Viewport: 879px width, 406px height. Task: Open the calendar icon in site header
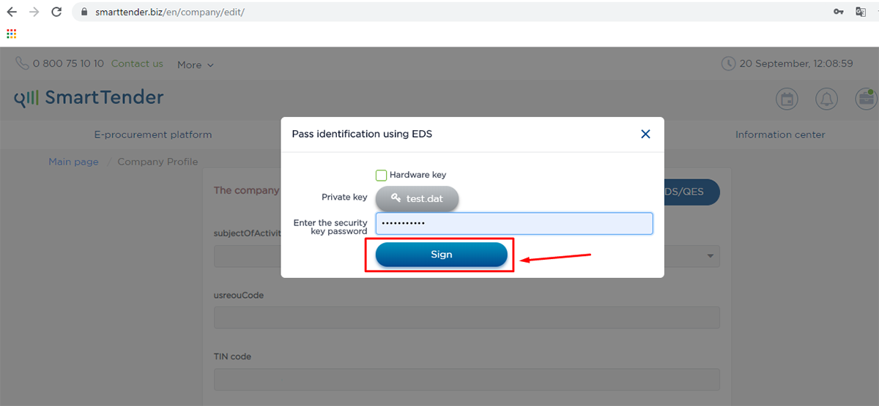click(787, 99)
